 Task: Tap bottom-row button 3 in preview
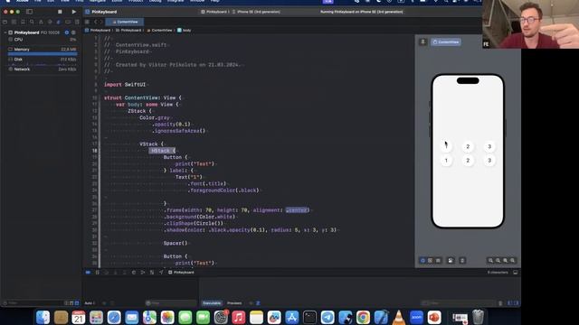(489, 161)
